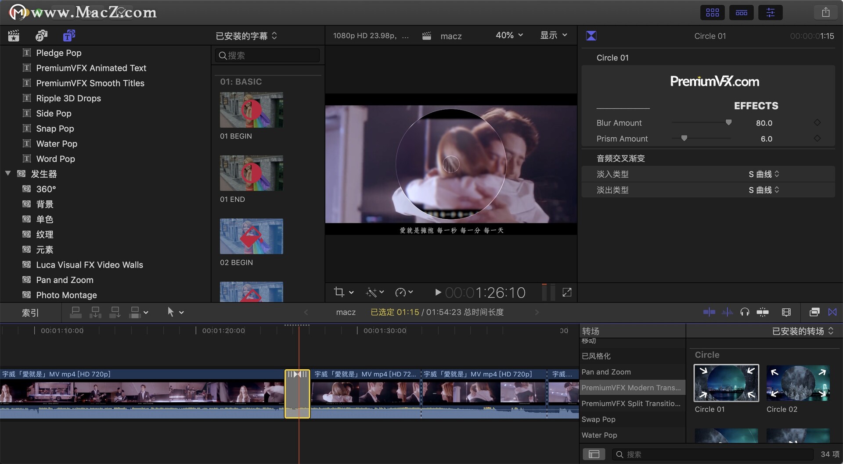The height and width of the screenshot is (464, 843).
Task: Open the 40% zoom level dropdown
Action: 509,35
